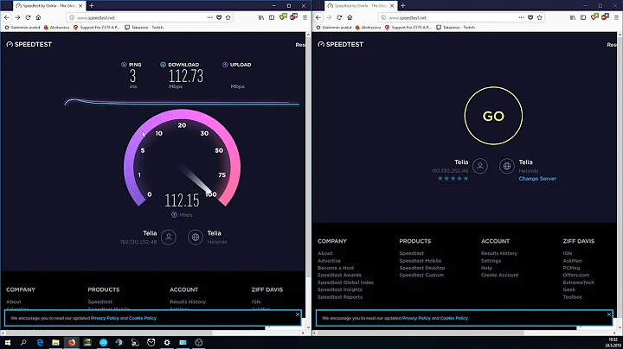623x349 pixels.
Task: Click reload icon in right browser window
Action: [339, 17]
